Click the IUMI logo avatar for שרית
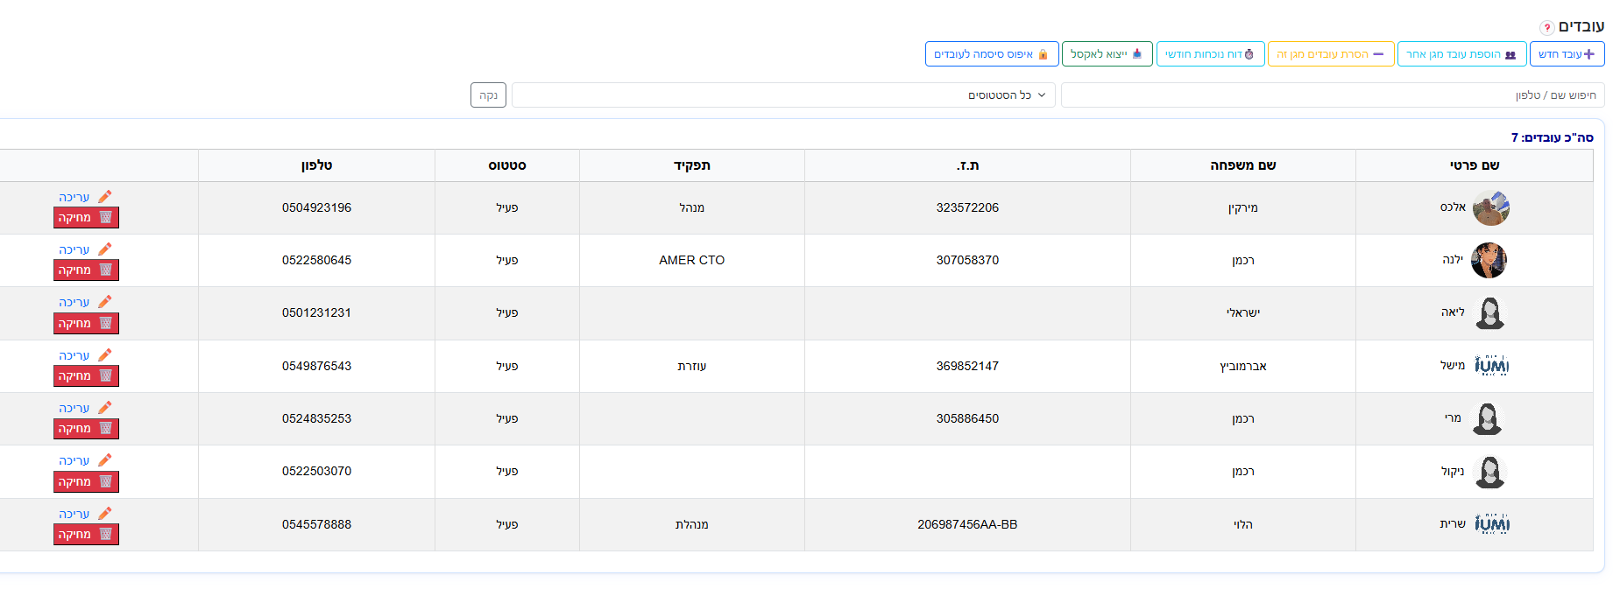 [x=1491, y=524]
